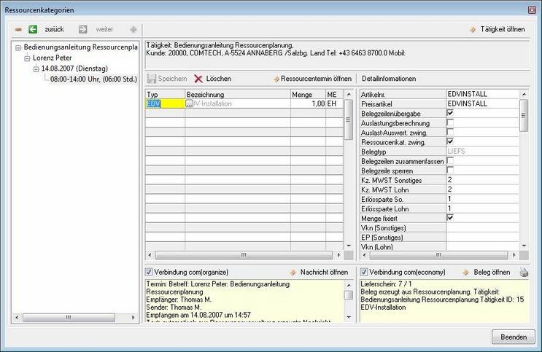Click the orange minus icon in toolbar
This screenshot has width=542, height=352.
[18, 29]
